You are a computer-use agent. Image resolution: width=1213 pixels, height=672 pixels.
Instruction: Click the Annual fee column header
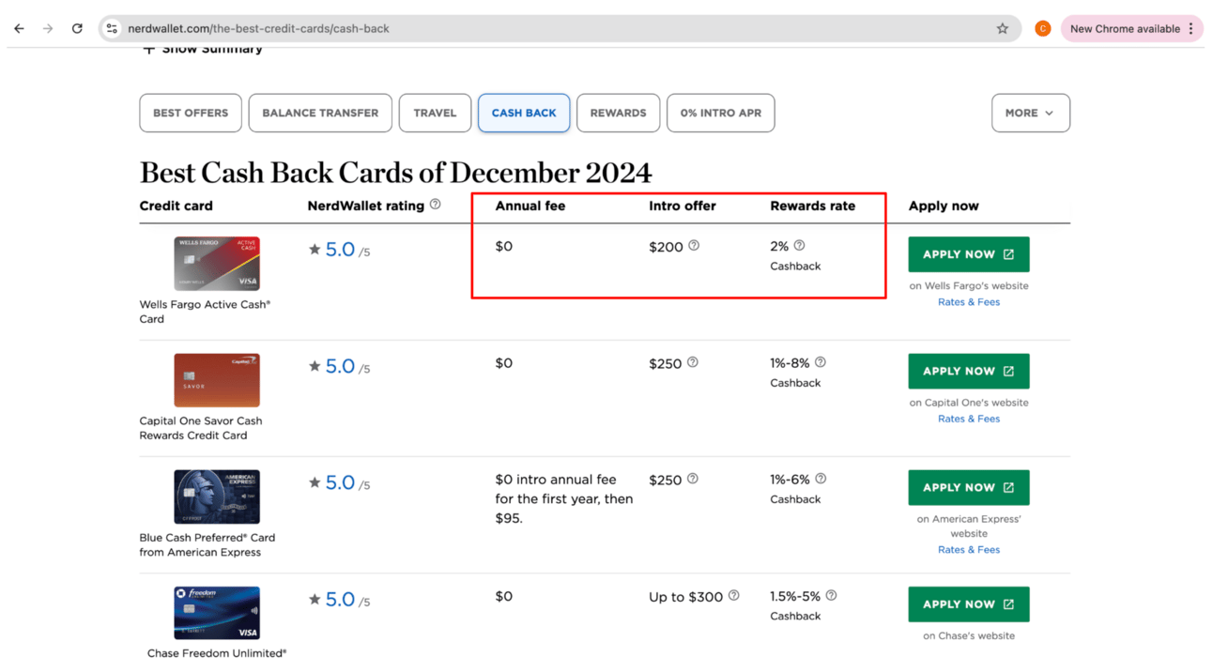click(x=530, y=206)
